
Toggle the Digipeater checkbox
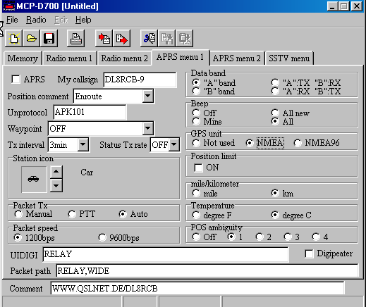[x=309, y=253]
